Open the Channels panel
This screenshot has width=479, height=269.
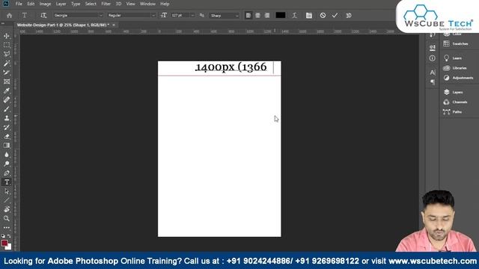pos(455,102)
